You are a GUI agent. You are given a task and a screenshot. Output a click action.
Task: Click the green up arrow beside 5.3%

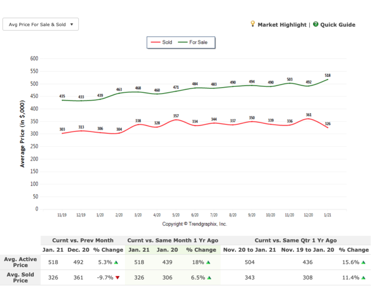(x=116, y=262)
